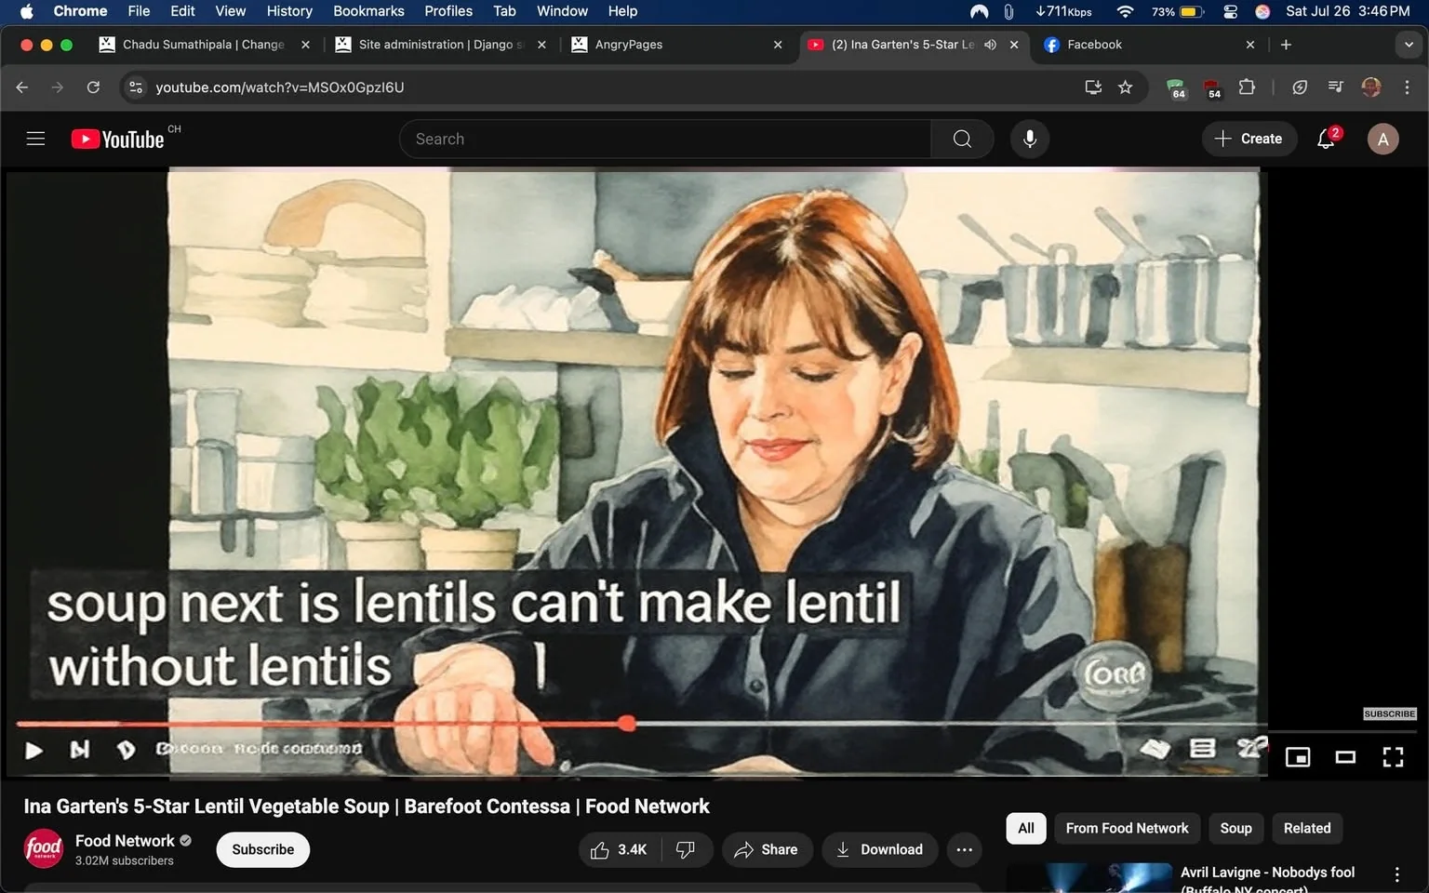Screen dimensions: 1429x893
Task: Reload the current page
Action: pyautogui.click(x=93, y=87)
